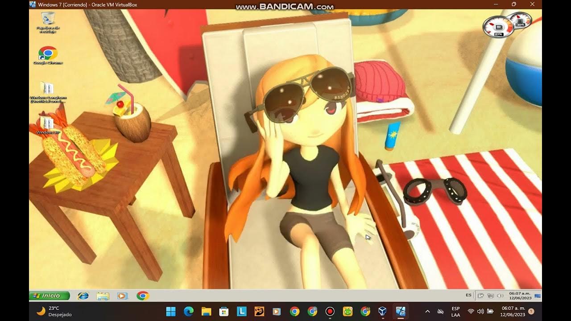Screen dimensions: 571x321
Task: Restore down the Oracle VM VirtualBox window
Action: pos(514,4)
